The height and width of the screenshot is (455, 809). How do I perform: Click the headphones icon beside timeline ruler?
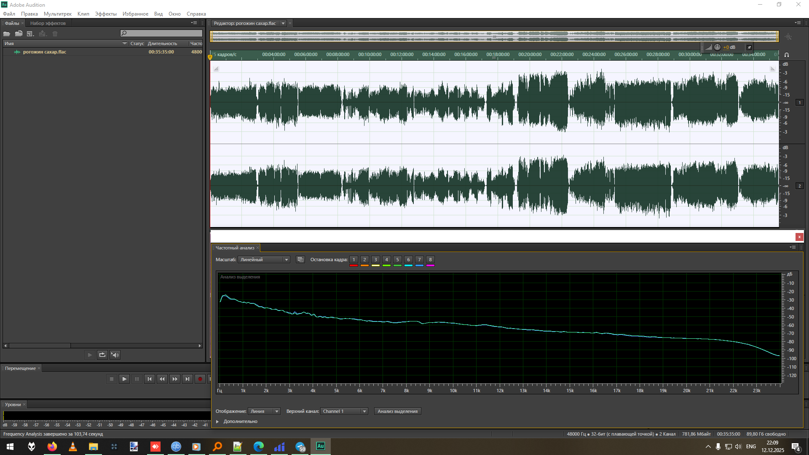click(786, 55)
